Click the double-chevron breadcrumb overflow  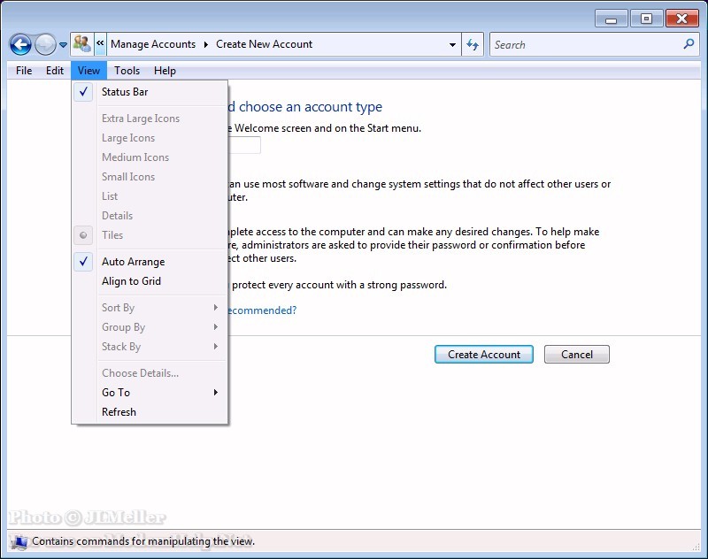coord(100,43)
